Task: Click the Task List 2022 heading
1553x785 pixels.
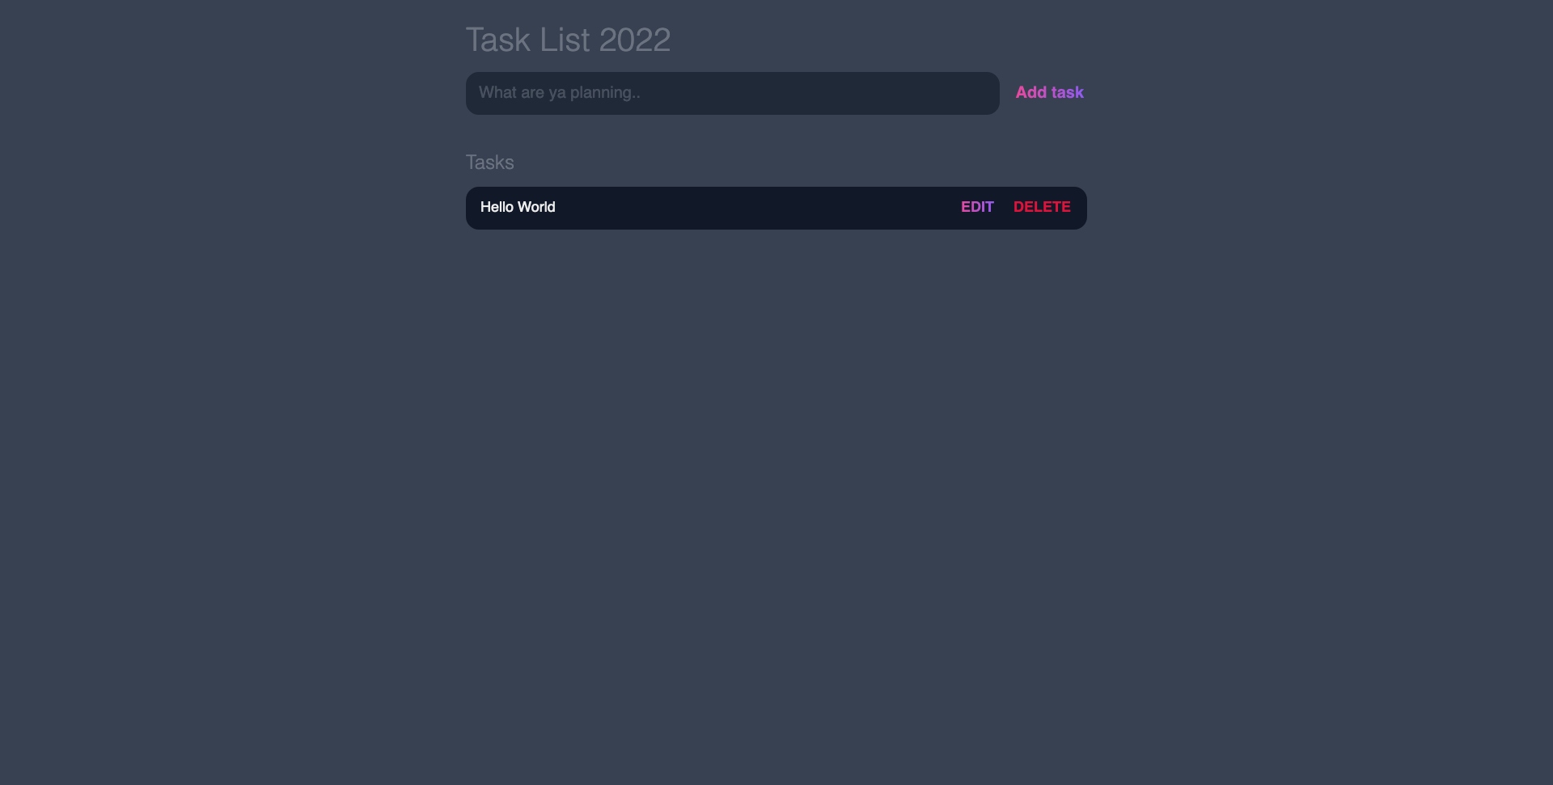Action: [568, 40]
